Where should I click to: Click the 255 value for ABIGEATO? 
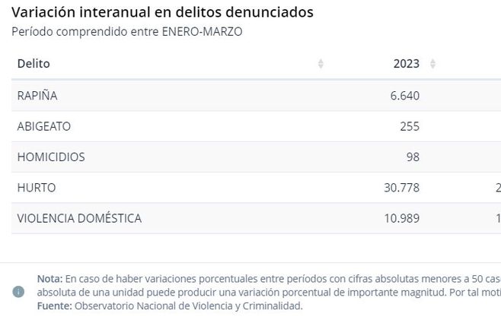pos(409,126)
